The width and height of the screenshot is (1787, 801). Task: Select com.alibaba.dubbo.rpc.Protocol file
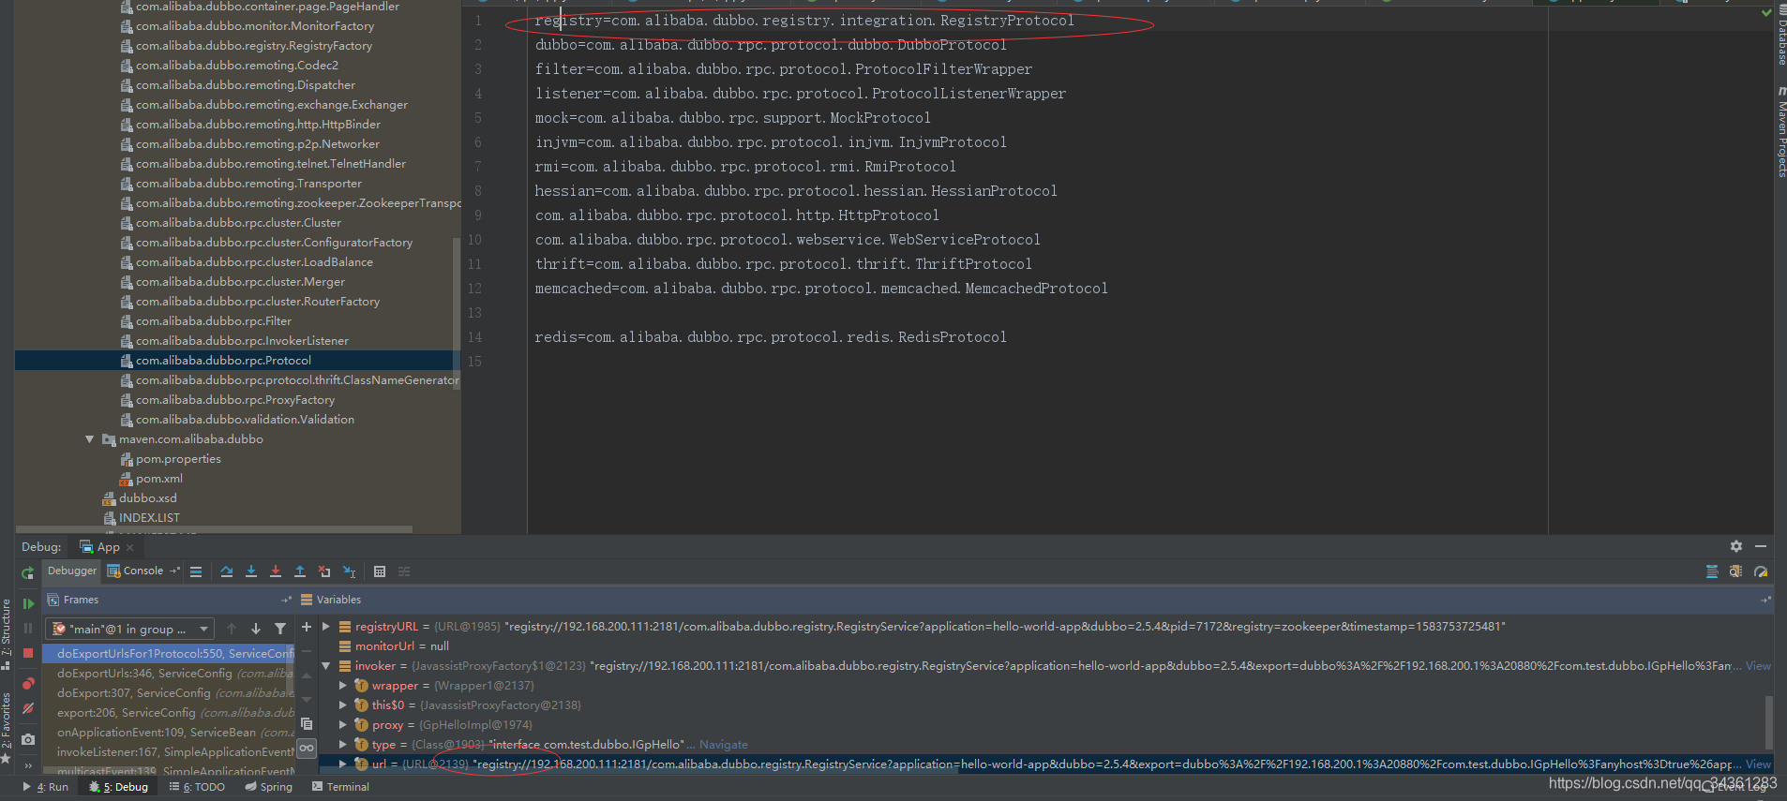pyautogui.click(x=223, y=361)
